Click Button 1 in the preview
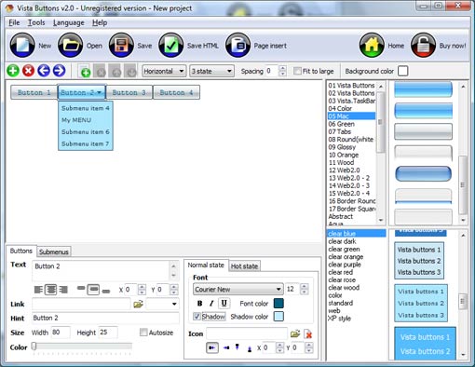The width and height of the screenshot is (475, 367). coord(34,92)
